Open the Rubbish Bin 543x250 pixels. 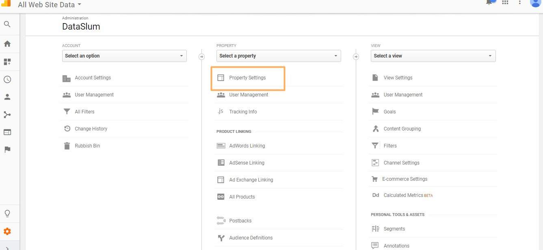coord(87,146)
